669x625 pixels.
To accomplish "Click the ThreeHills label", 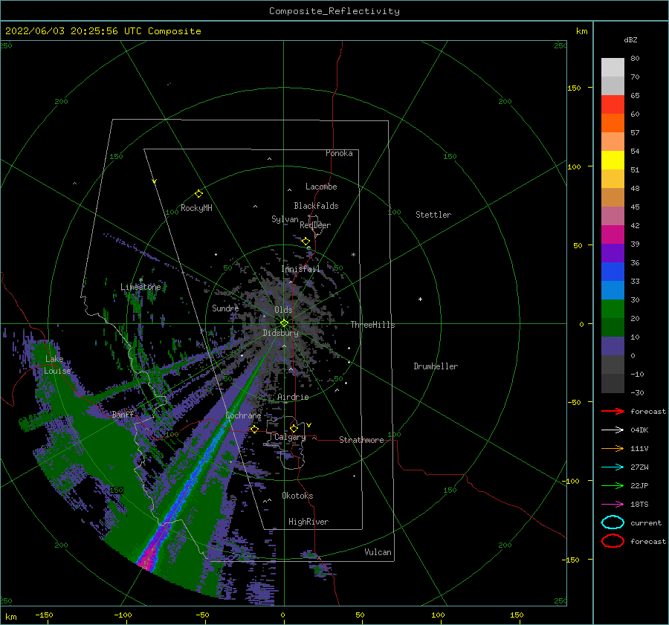I will tap(373, 325).
